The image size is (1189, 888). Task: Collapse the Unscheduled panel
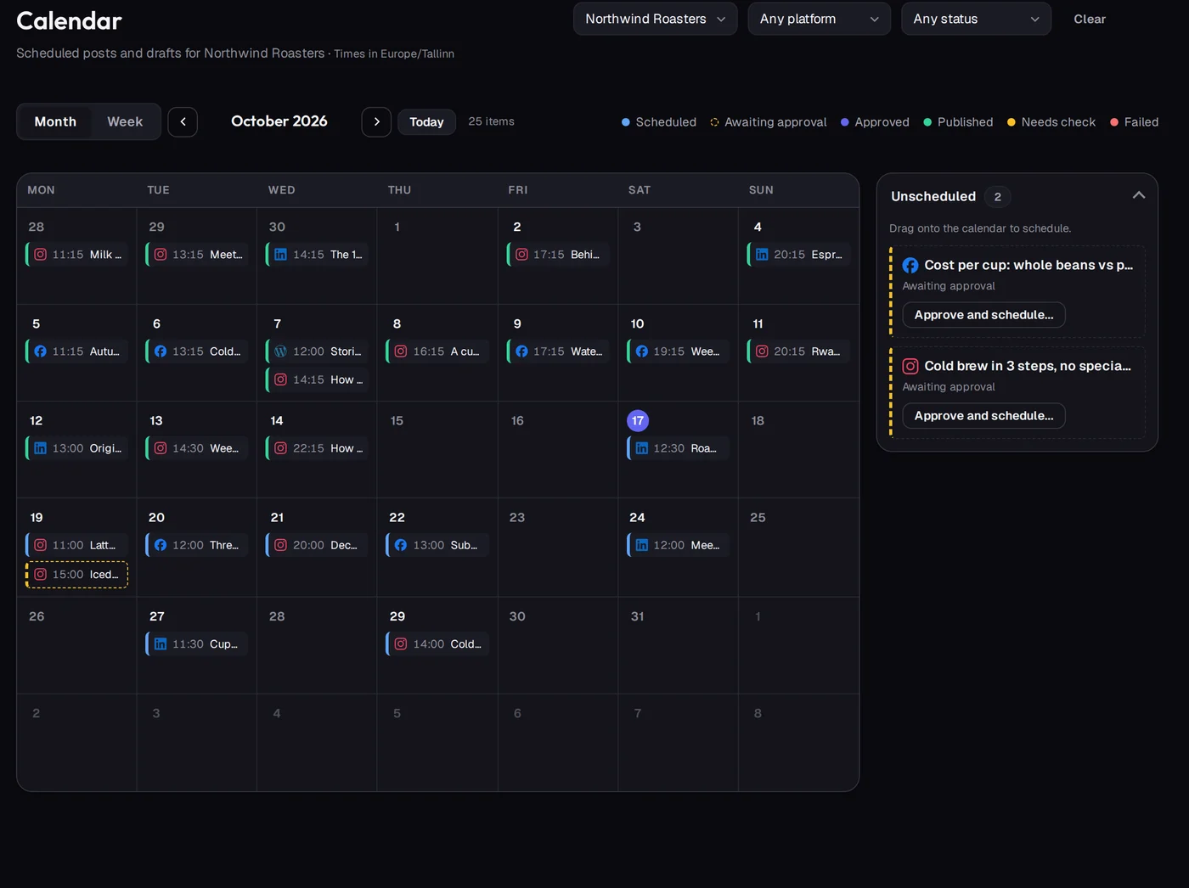pyautogui.click(x=1139, y=195)
